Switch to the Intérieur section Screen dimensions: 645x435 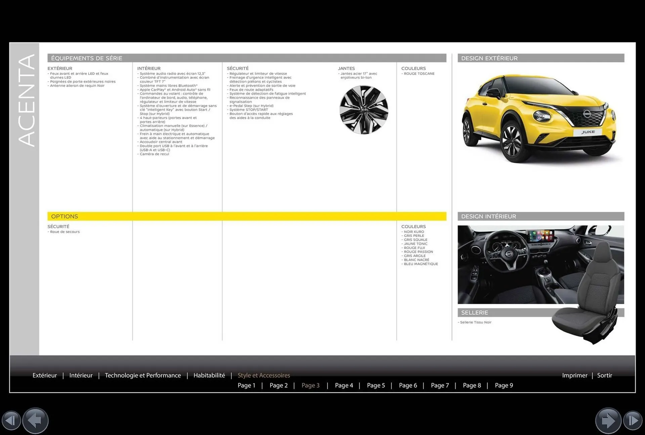pos(81,375)
